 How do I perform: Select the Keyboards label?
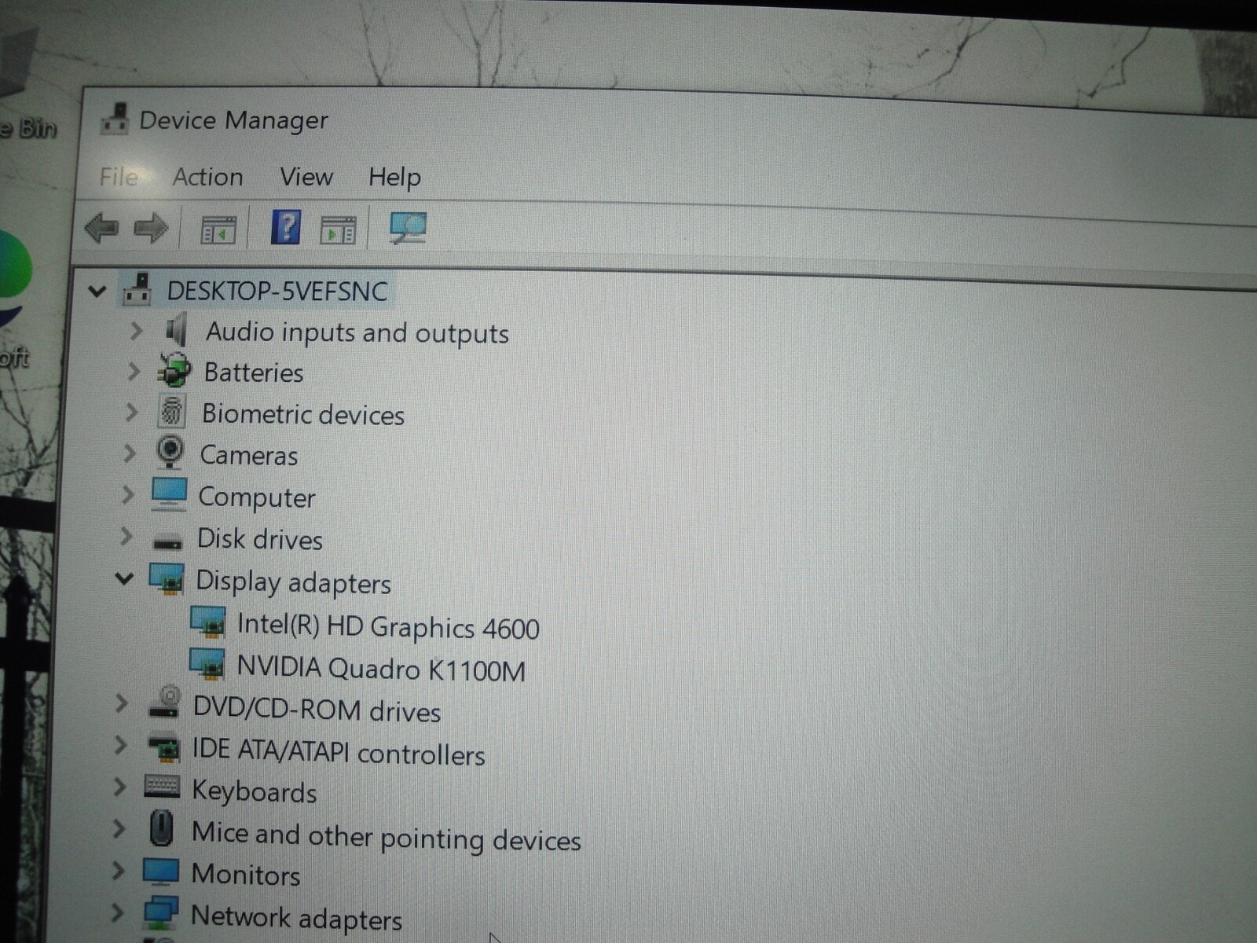(255, 792)
